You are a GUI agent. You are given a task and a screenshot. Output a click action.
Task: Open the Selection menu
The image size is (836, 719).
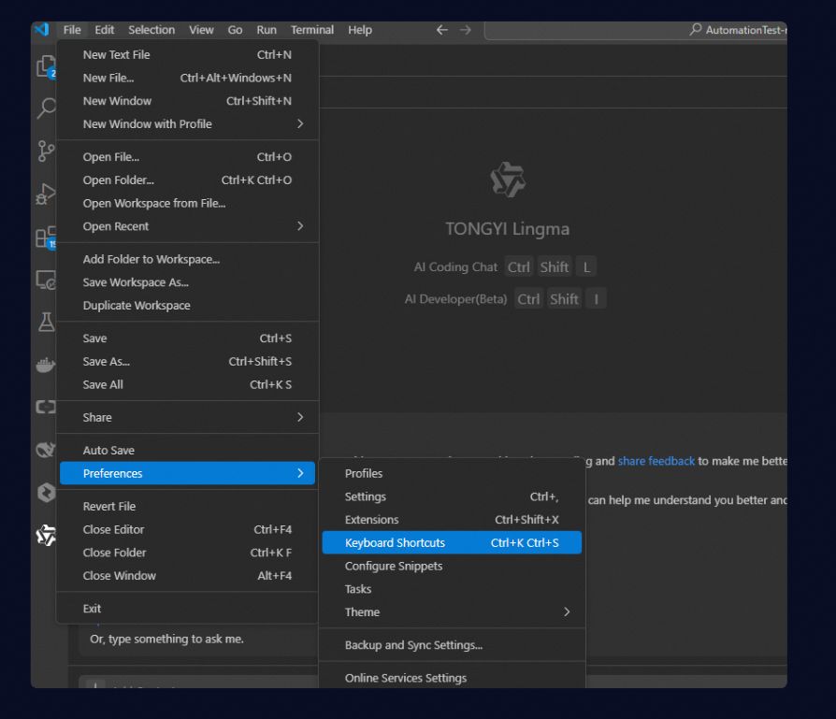[x=151, y=30]
